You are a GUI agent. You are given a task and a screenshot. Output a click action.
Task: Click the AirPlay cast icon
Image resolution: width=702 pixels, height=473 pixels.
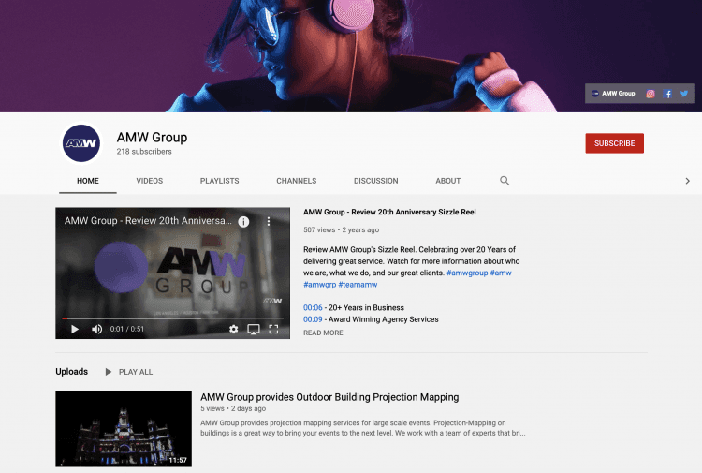tap(254, 329)
